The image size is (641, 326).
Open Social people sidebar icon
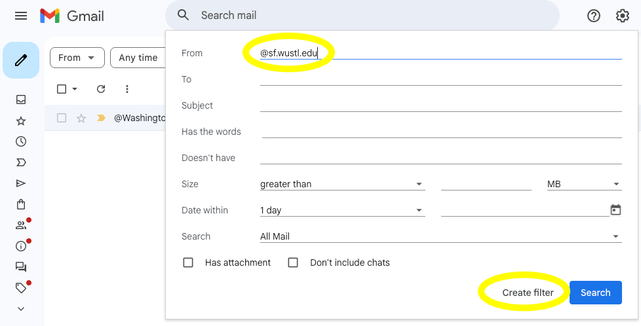click(x=21, y=225)
